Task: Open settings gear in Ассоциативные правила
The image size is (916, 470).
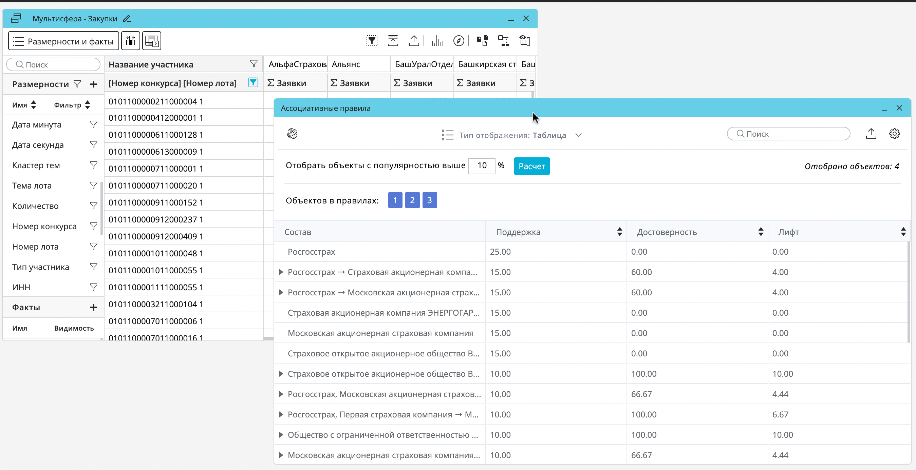Action: 894,134
